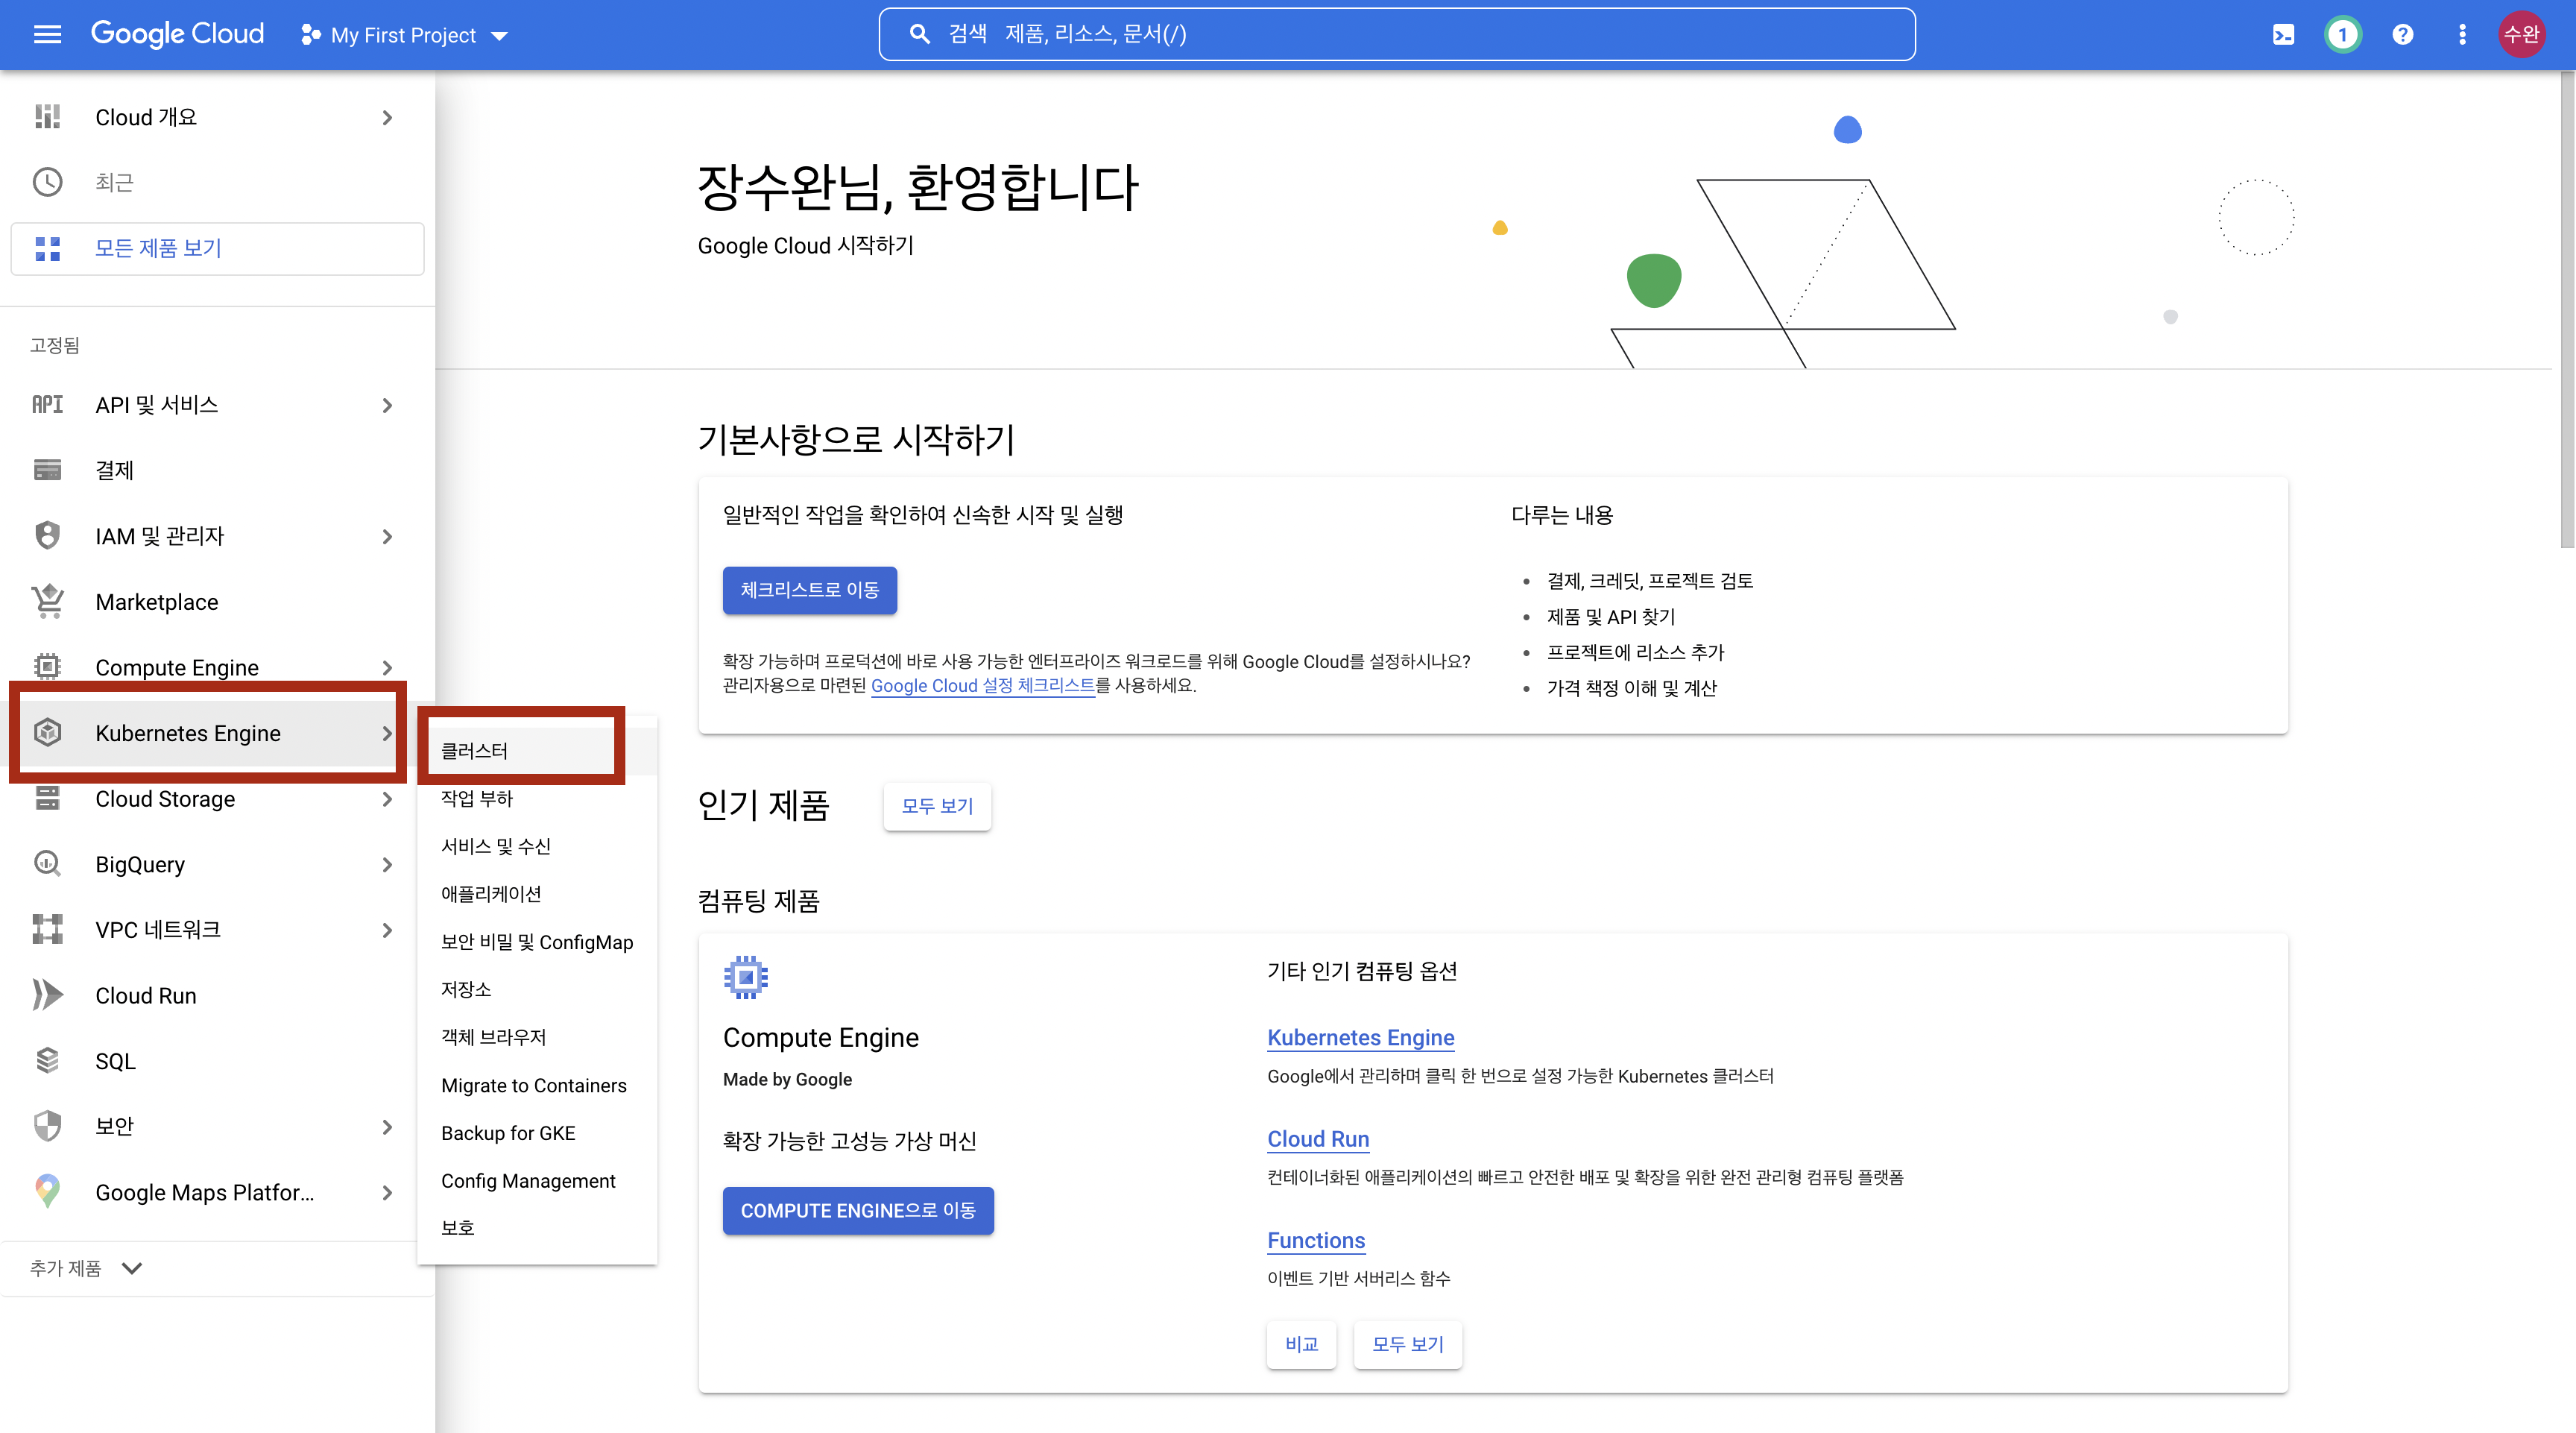The image size is (2576, 1433).
Task: Click the Cloud Run arrows icon
Action: click(x=47, y=994)
